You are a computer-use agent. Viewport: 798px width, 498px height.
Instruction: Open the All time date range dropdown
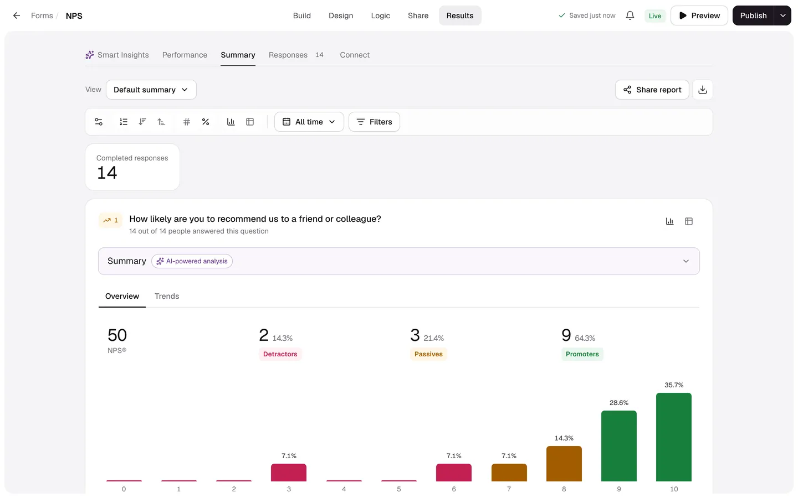[x=309, y=122]
